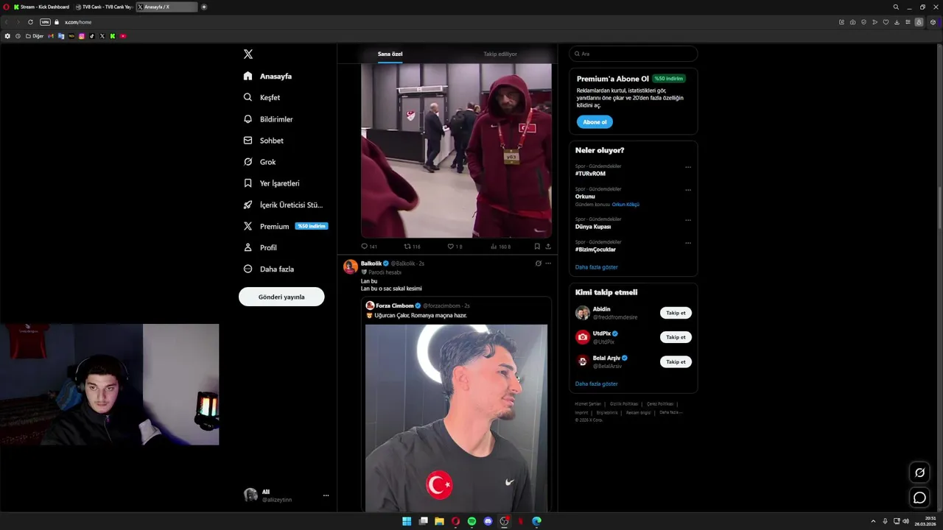
Task: Open Gmail bookmark icon
Action: 51,36
